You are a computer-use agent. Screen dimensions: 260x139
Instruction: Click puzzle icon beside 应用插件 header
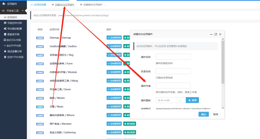click(4, 4)
